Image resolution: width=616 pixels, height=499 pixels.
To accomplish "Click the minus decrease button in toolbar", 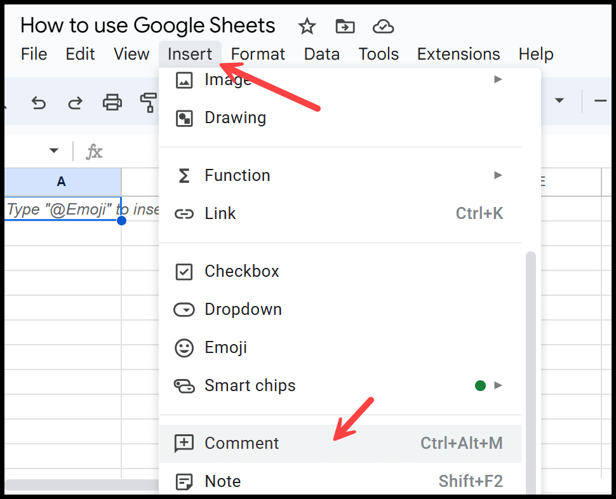I will pyautogui.click(x=600, y=101).
